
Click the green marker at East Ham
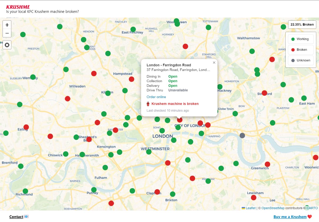(x=304, y=98)
